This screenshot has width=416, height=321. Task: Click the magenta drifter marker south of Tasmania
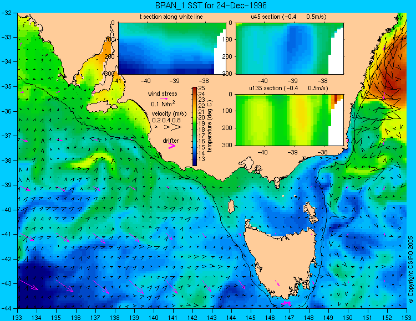tap(287, 303)
